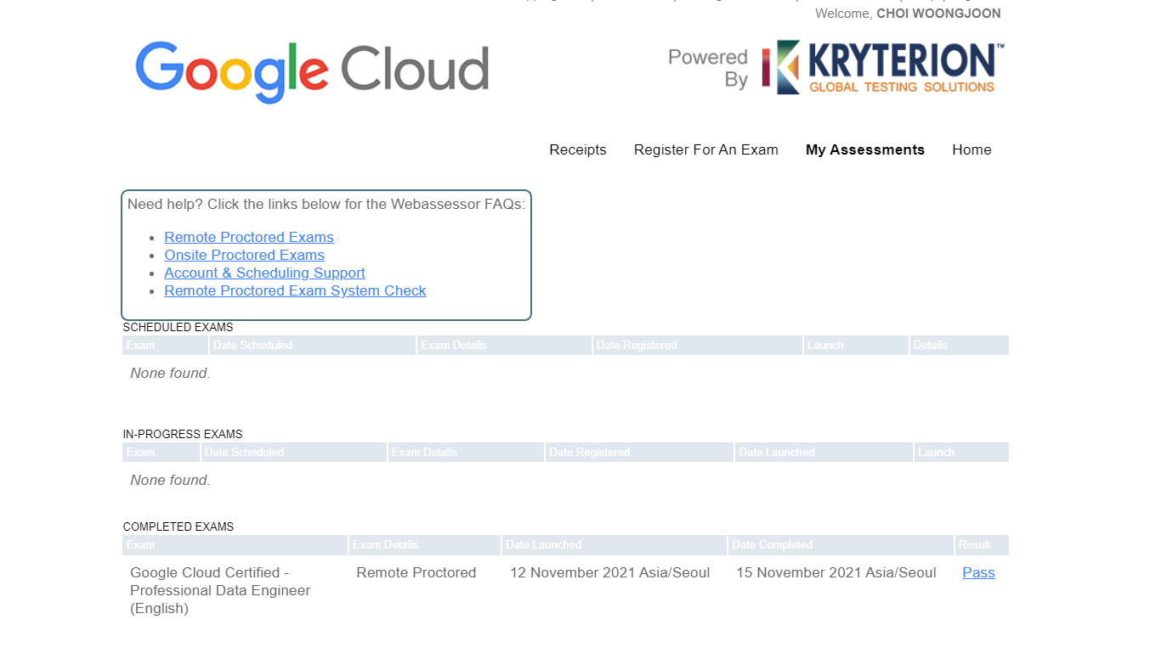Click Result header in Completed Exams
The width and height of the screenshot is (1150, 670).
point(982,544)
